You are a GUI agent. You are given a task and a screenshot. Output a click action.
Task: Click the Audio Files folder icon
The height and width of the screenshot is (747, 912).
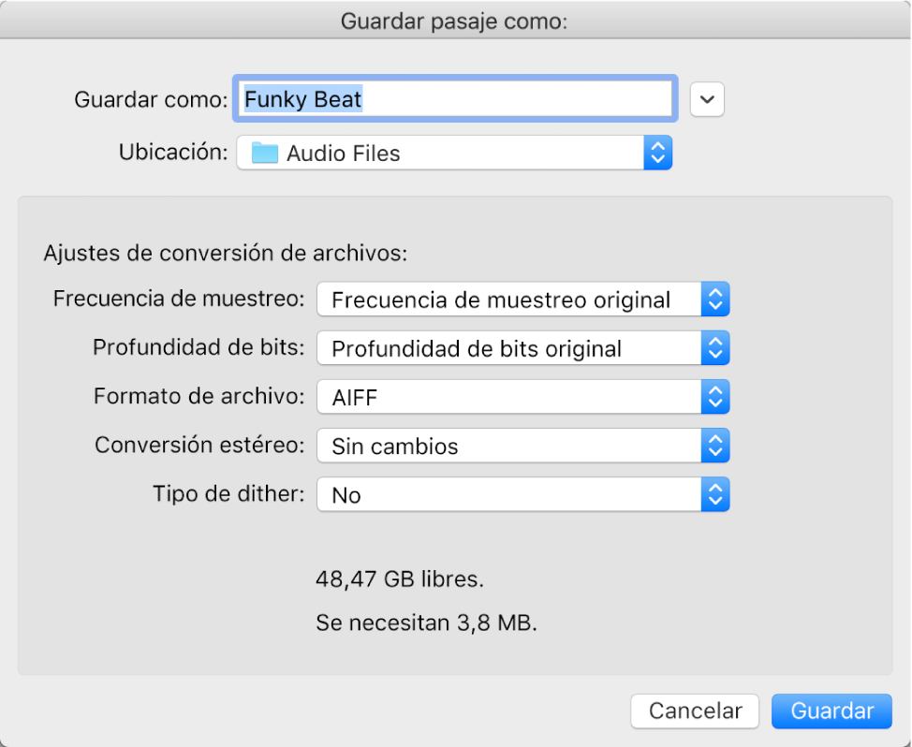pyautogui.click(x=265, y=154)
